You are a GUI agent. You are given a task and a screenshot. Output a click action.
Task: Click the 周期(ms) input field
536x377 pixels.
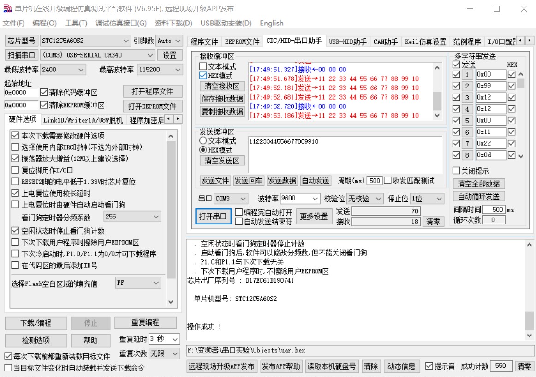coord(375,181)
